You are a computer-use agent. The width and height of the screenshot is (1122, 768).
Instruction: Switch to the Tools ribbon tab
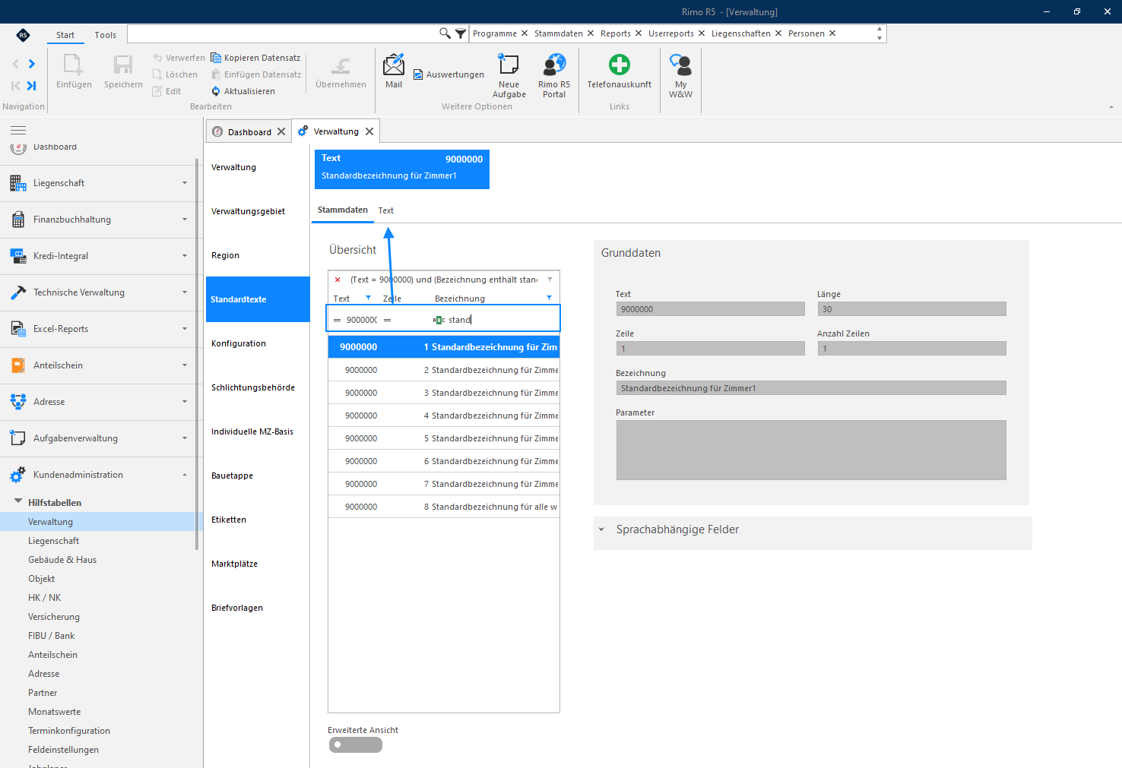106,35
